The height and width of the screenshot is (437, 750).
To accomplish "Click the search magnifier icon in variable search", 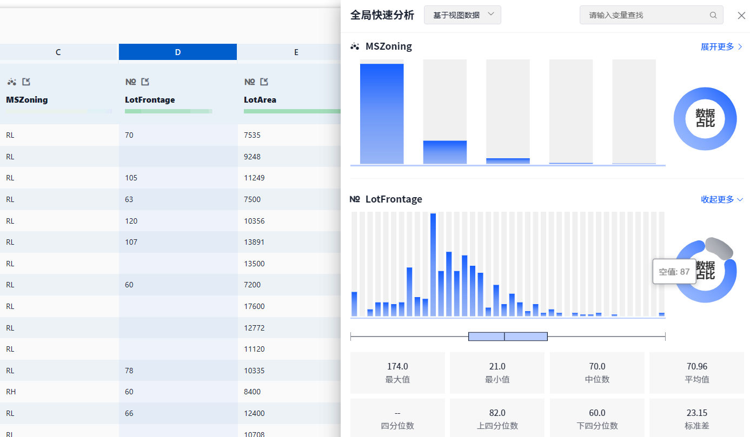I will coord(713,15).
